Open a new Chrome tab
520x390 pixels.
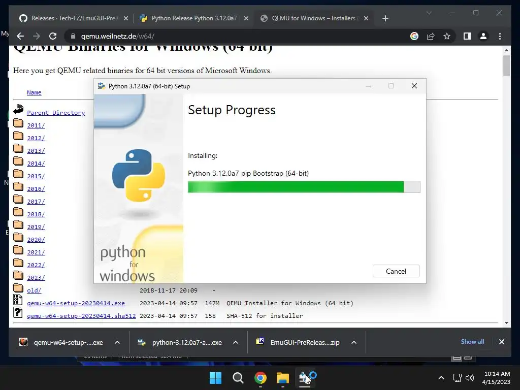click(x=385, y=18)
